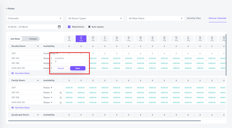Switch toggle to See Rates

pos(15,39)
